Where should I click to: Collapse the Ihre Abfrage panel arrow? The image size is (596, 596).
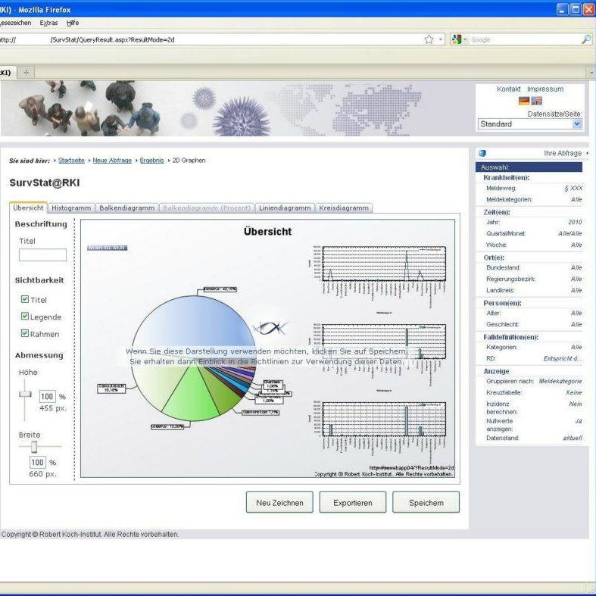coord(588,153)
